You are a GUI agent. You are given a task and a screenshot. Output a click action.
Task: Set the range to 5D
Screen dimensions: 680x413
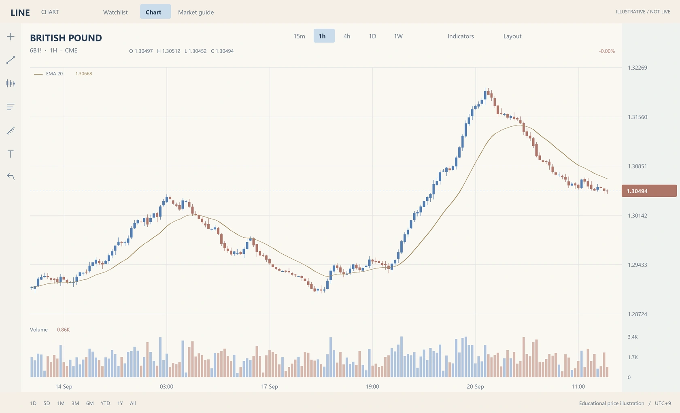47,403
